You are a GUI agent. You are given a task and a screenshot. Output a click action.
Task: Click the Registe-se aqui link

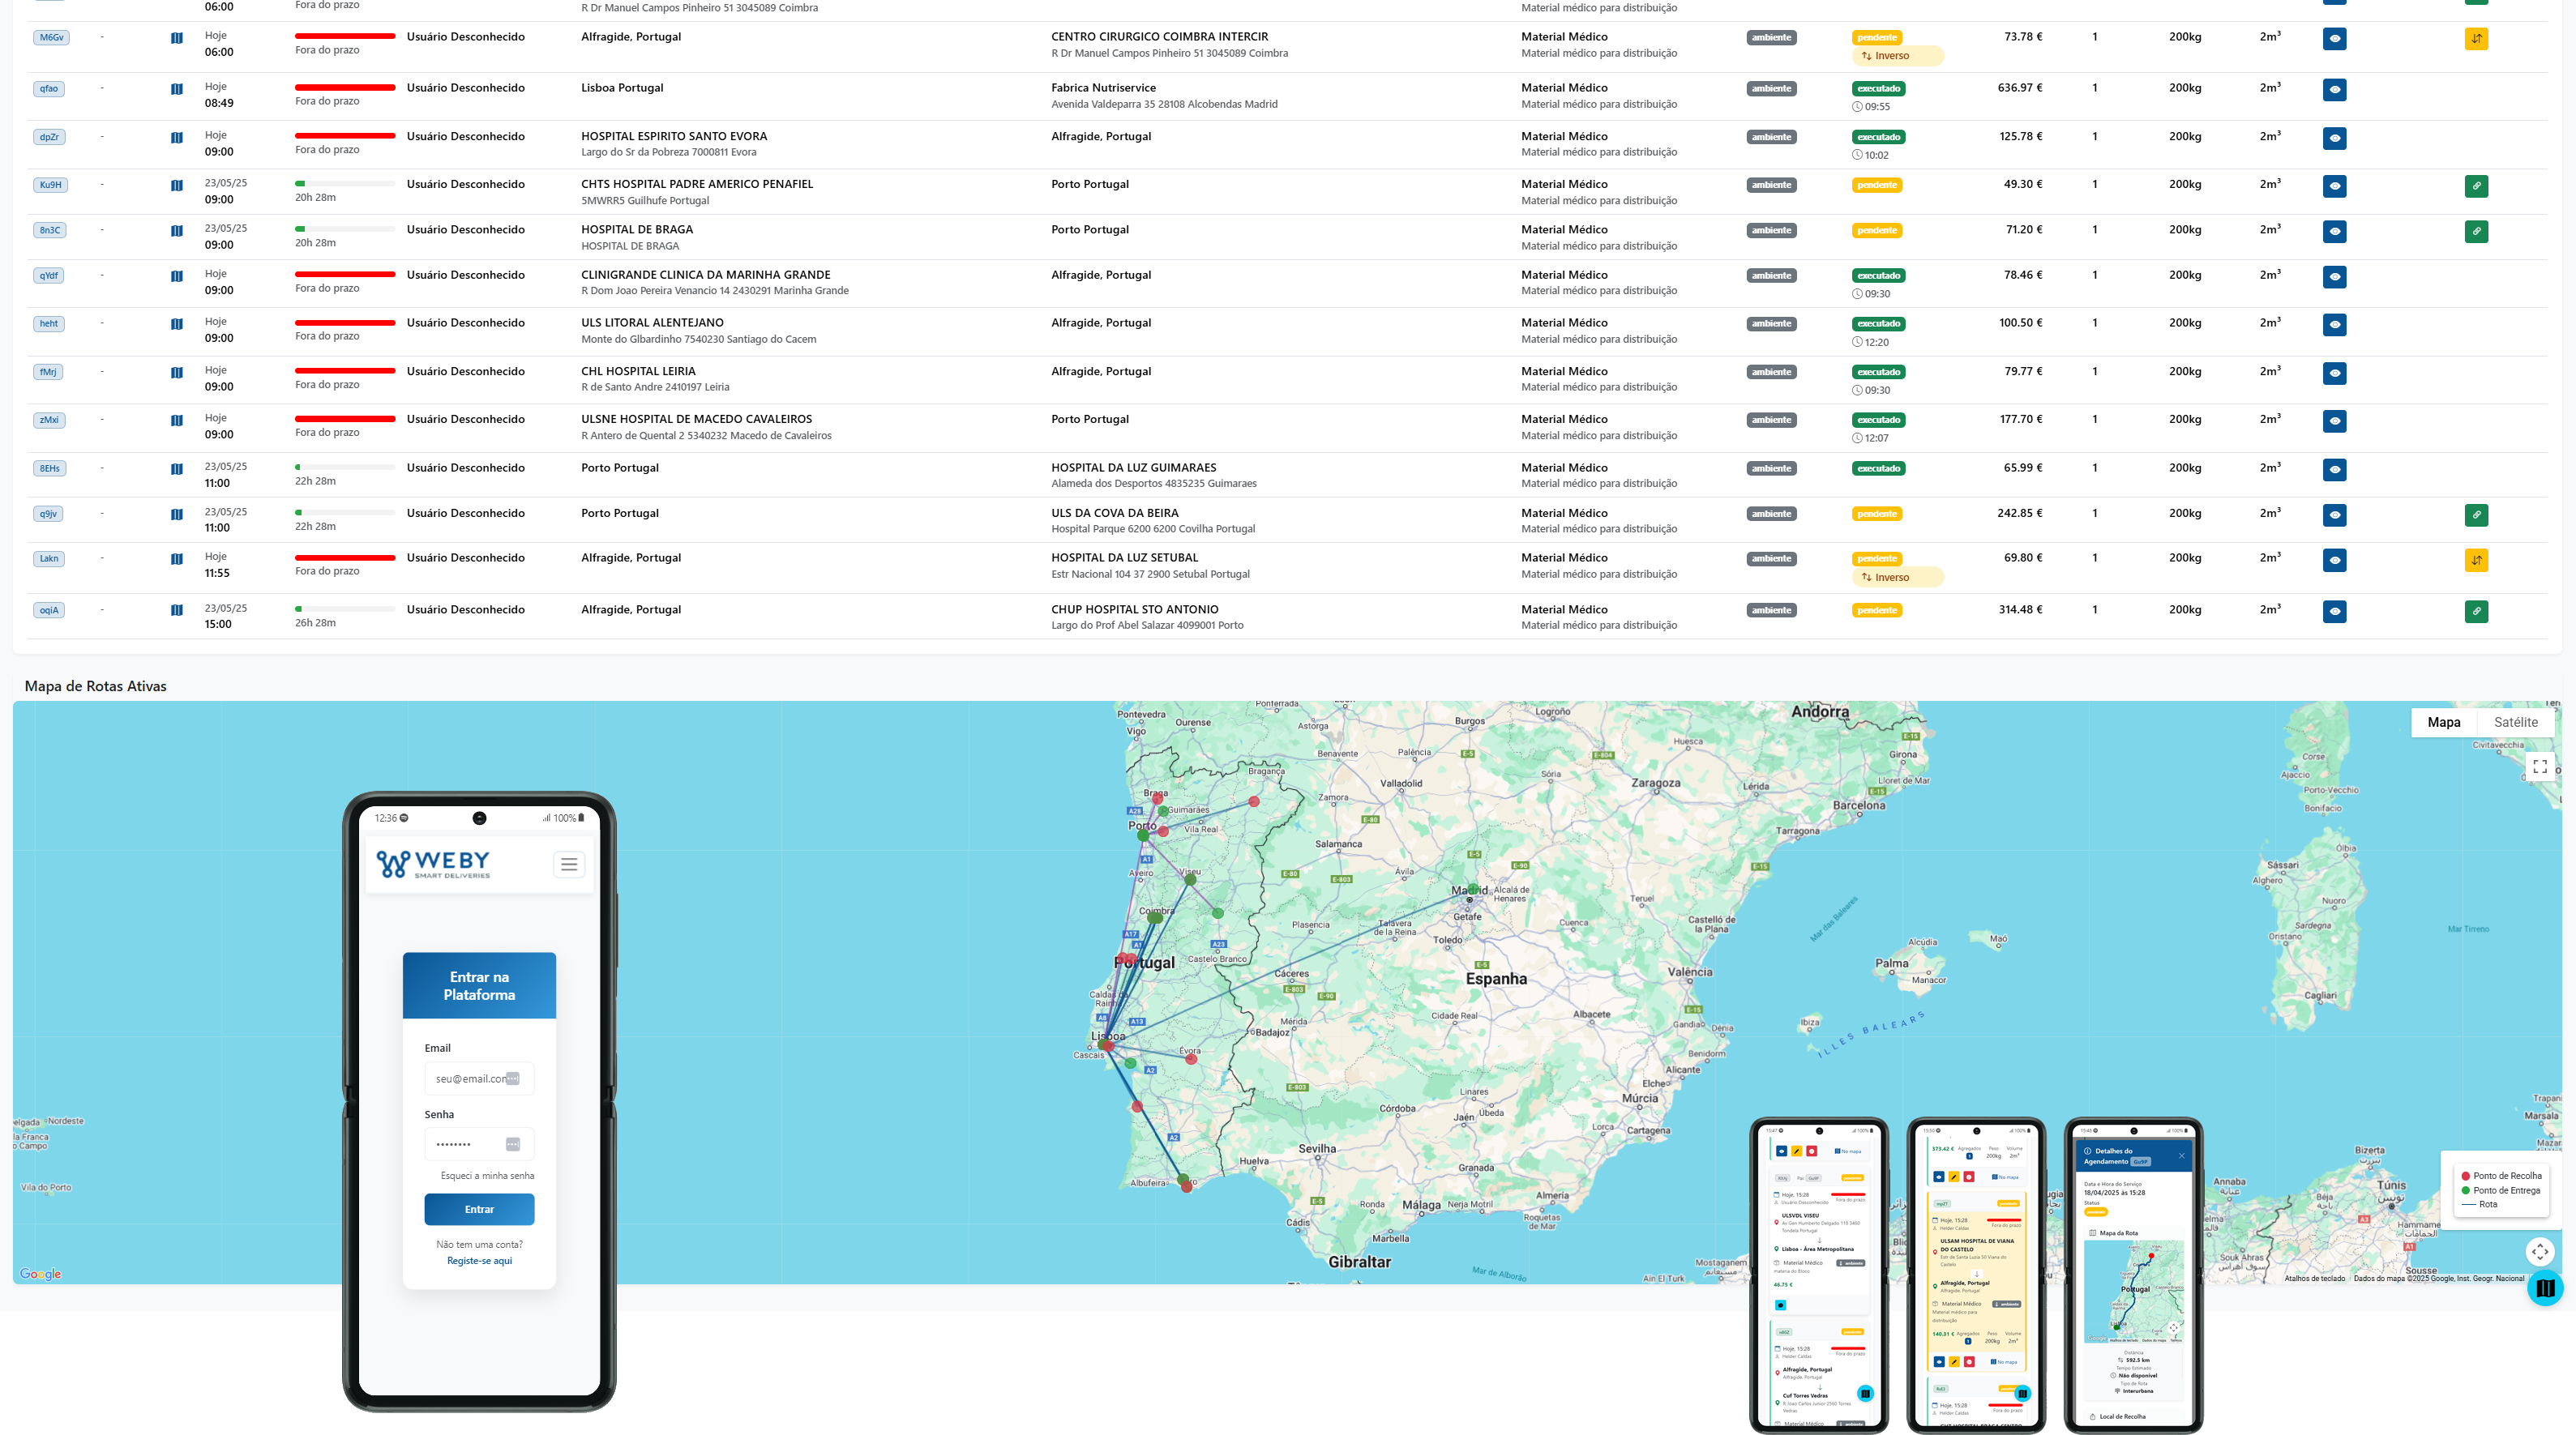click(x=479, y=1261)
